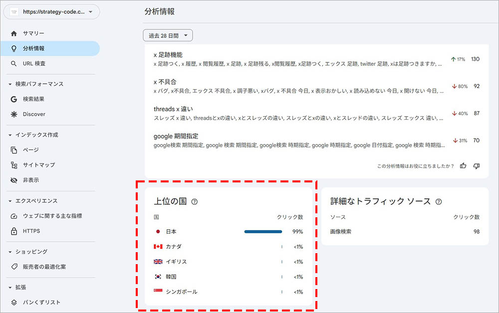Image resolution: width=499 pixels, height=313 pixels.
Task: Open Discover via its asterisk icon
Action: pos(14,114)
